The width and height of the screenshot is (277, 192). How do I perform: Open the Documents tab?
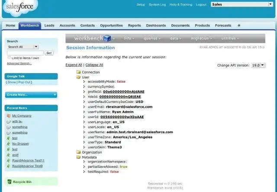coord(180,26)
